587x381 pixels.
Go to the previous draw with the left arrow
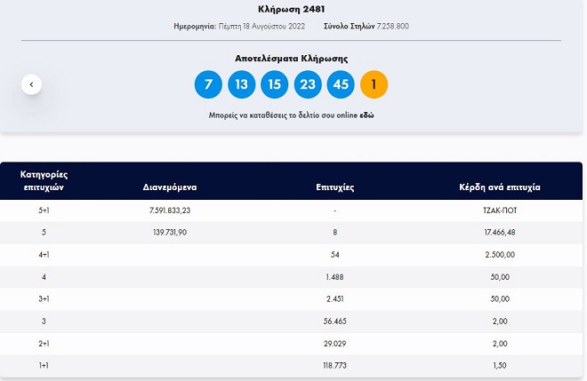(x=31, y=84)
